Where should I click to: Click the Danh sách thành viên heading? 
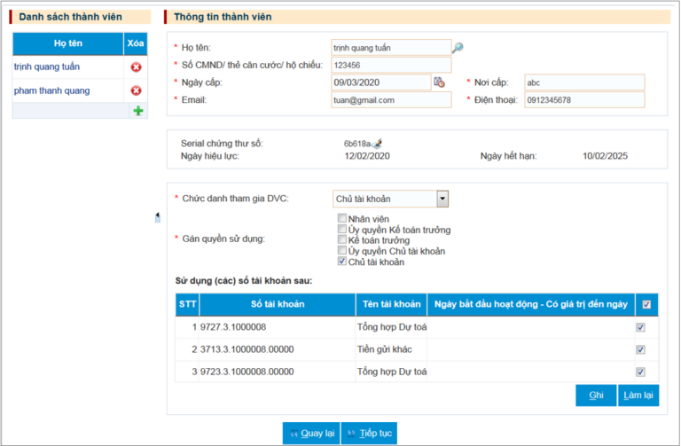click(x=70, y=17)
